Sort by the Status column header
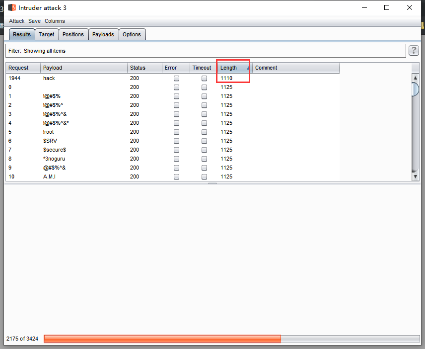The height and width of the screenshot is (349, 425). point(144,68)
